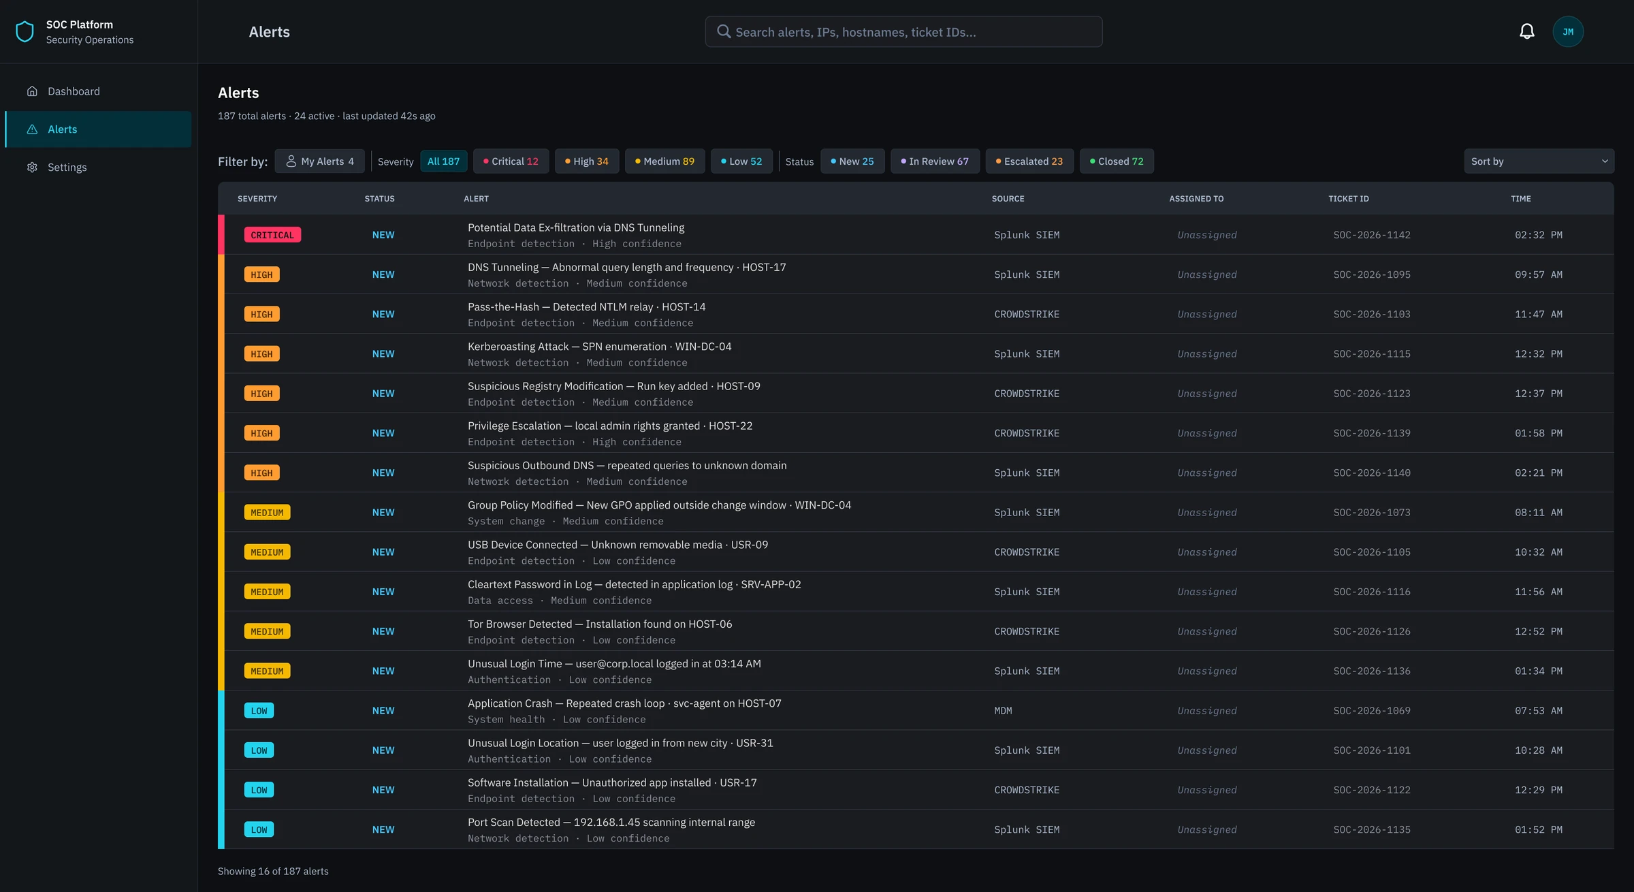Viewport: 1634px width, 892px height.
Task: Open Settings from the sidebar
Action: point(98,168)
